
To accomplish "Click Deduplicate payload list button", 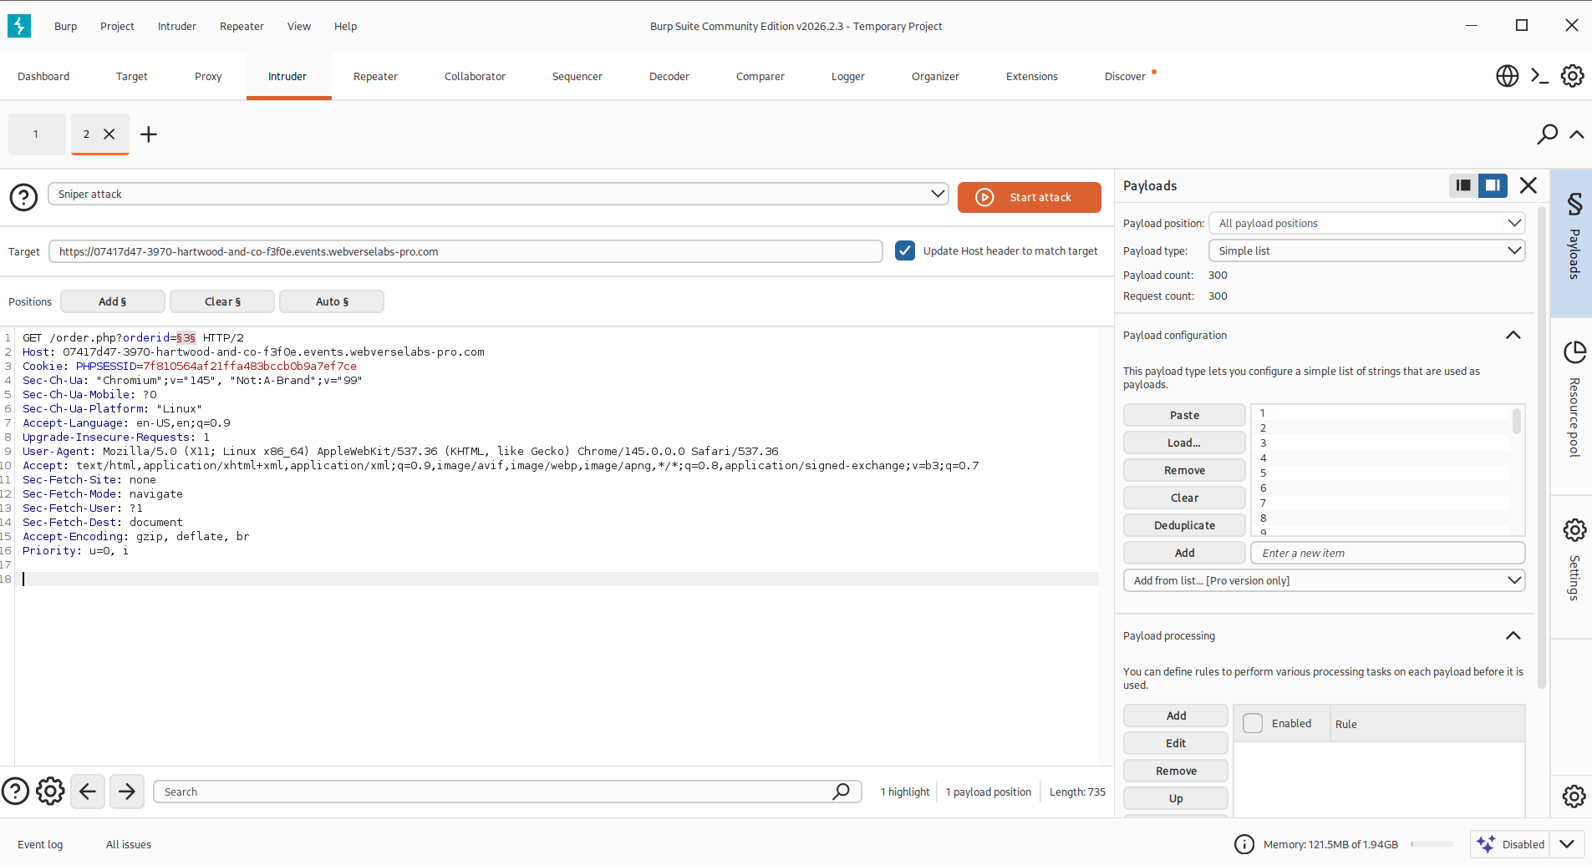I will tap(1184, 525).
